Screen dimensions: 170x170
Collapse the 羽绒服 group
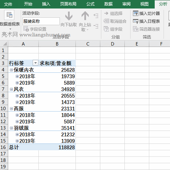11,128
